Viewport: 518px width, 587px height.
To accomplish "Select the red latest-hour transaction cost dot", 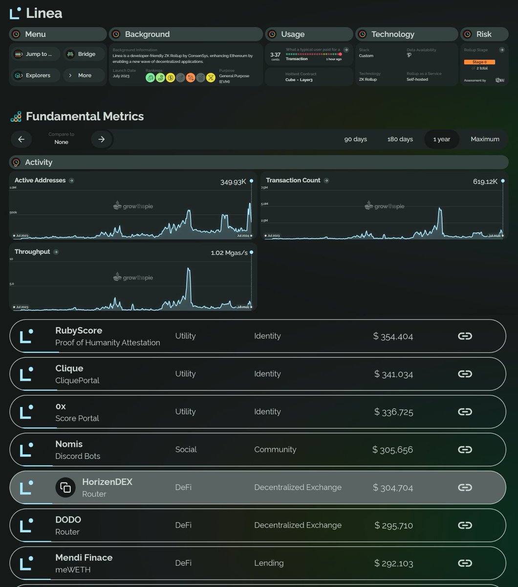I will 340,54.
